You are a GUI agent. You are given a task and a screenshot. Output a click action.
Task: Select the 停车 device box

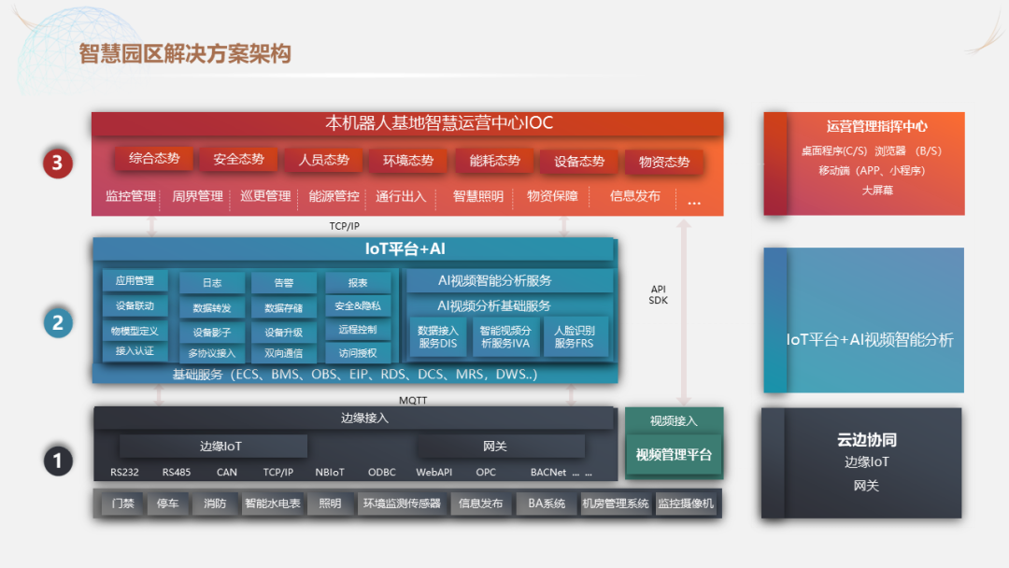[x=168, y=504]
